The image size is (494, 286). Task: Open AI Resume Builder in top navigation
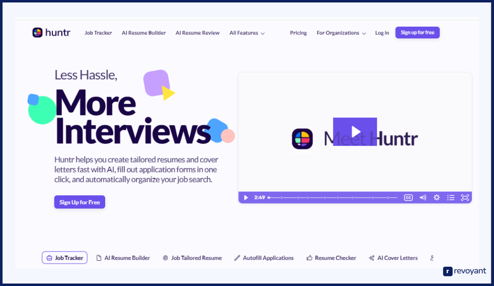[144, 33]
